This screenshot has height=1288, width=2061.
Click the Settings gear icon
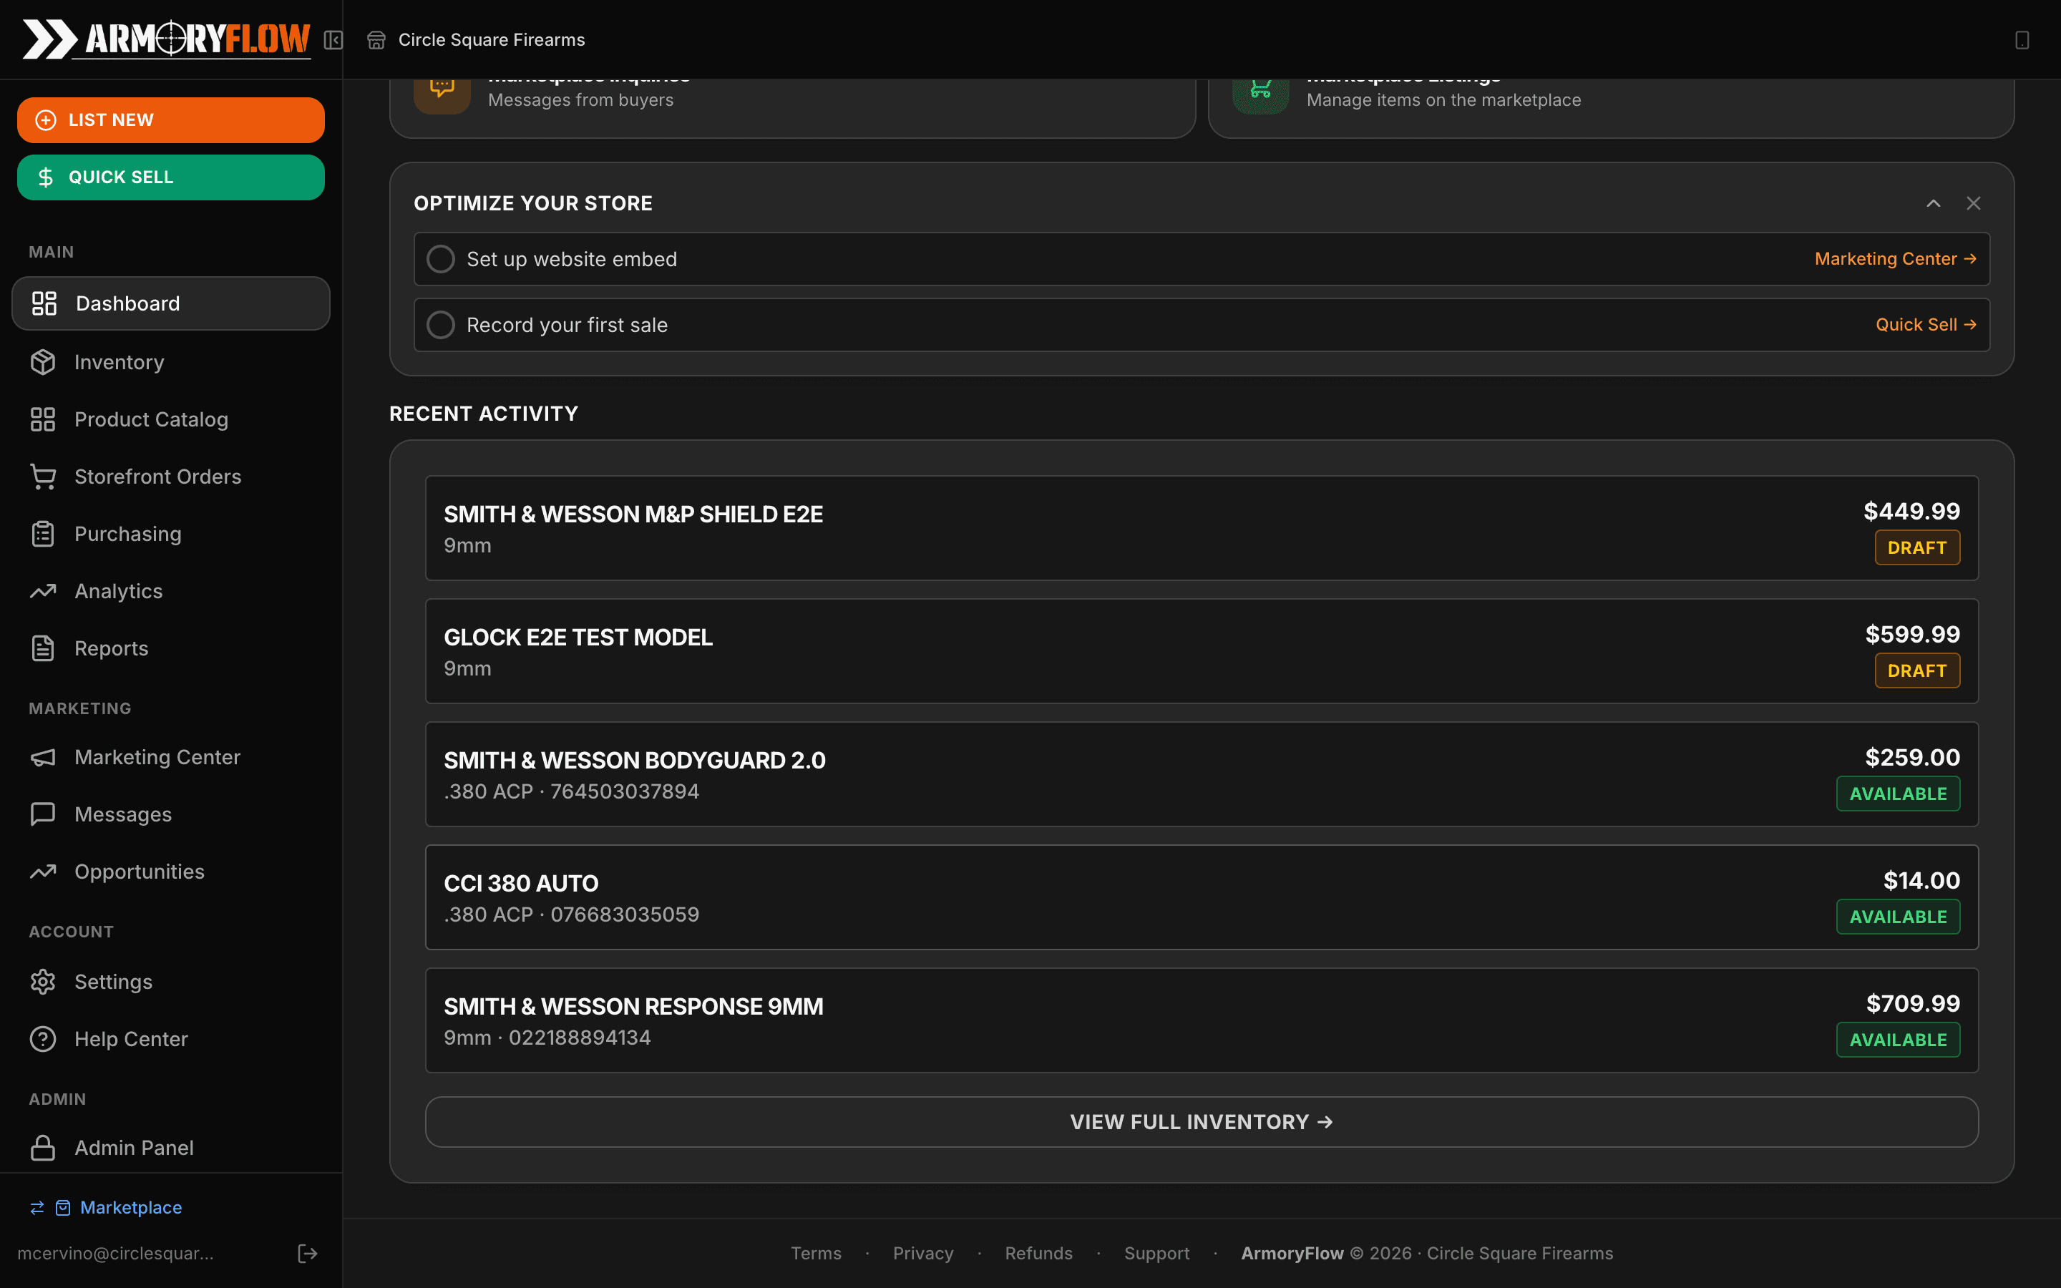click(43, 981)
